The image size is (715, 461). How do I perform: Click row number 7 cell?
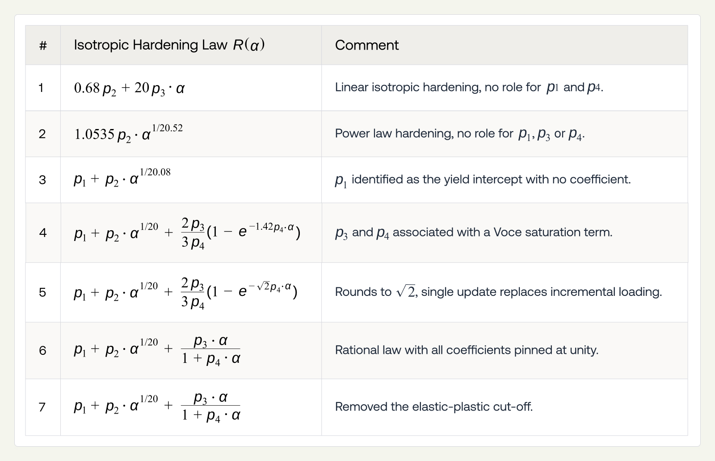pyautogui.click(x=43, y=407)
